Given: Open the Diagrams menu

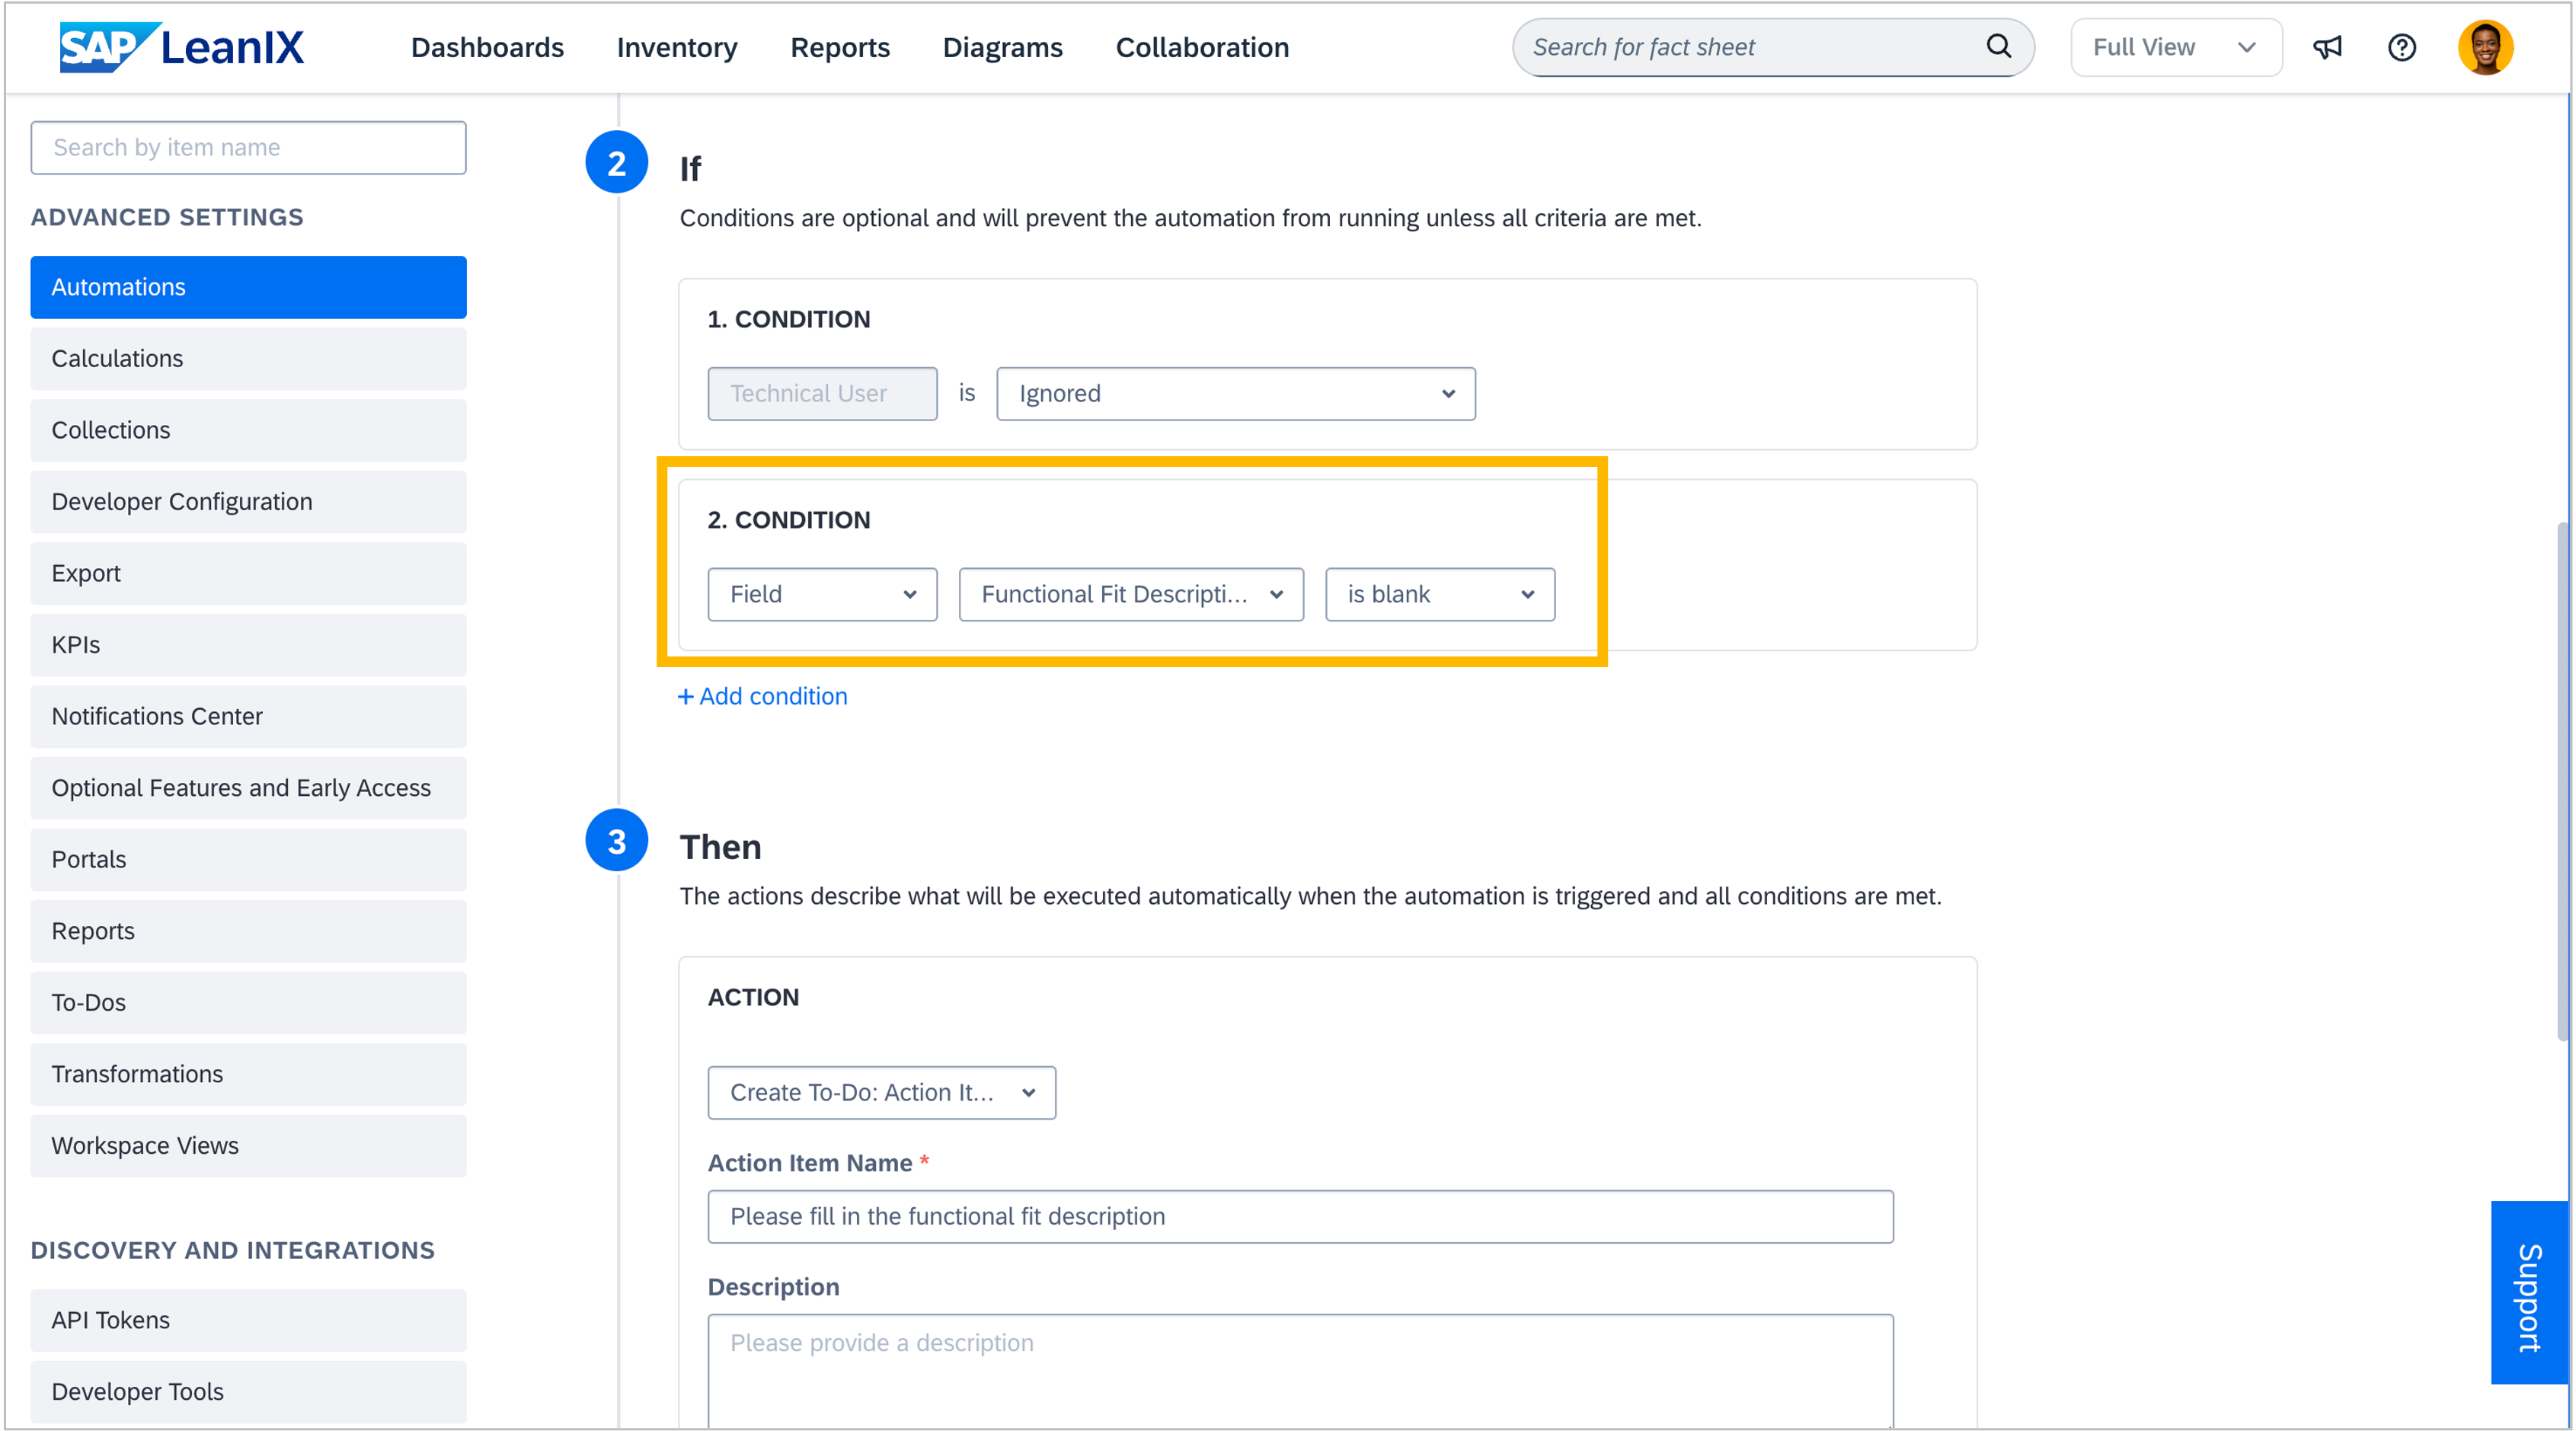Looking at the screenshot, I should (1002, 47).
